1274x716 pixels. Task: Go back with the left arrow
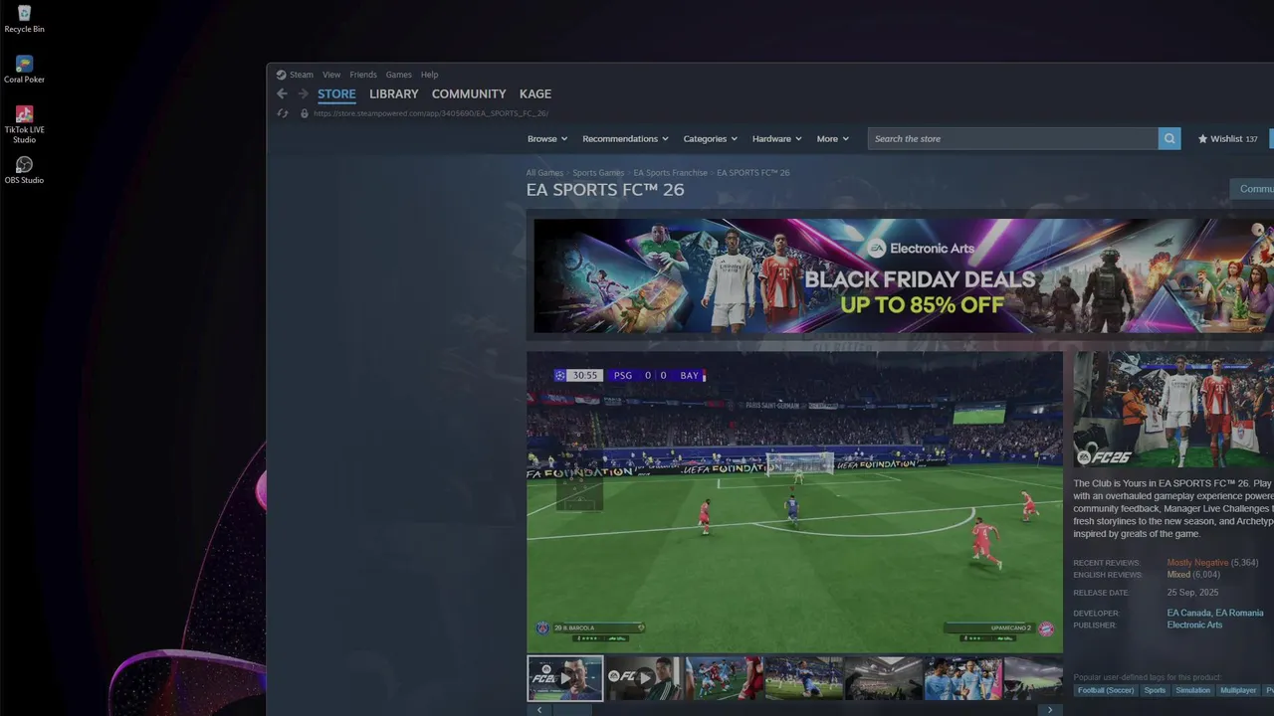click(282, 93)
